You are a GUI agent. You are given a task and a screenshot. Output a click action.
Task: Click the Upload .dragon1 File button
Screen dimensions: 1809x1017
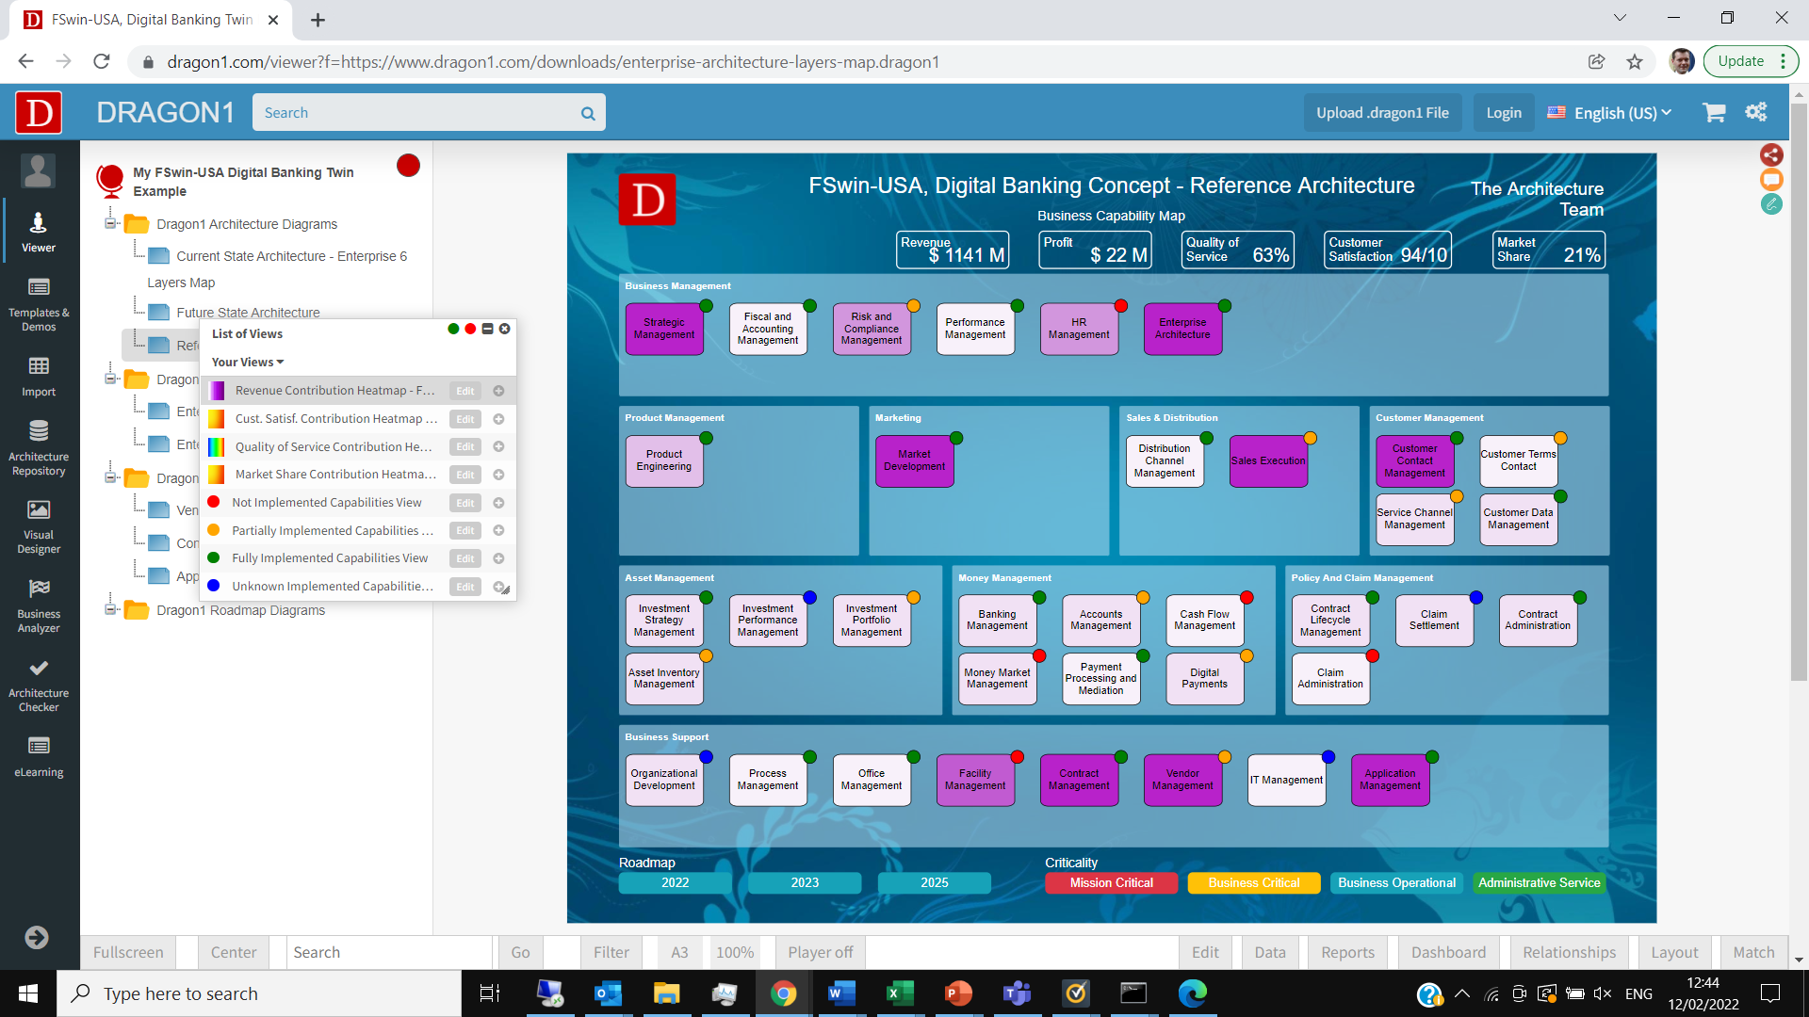(x=1383, y=113)
